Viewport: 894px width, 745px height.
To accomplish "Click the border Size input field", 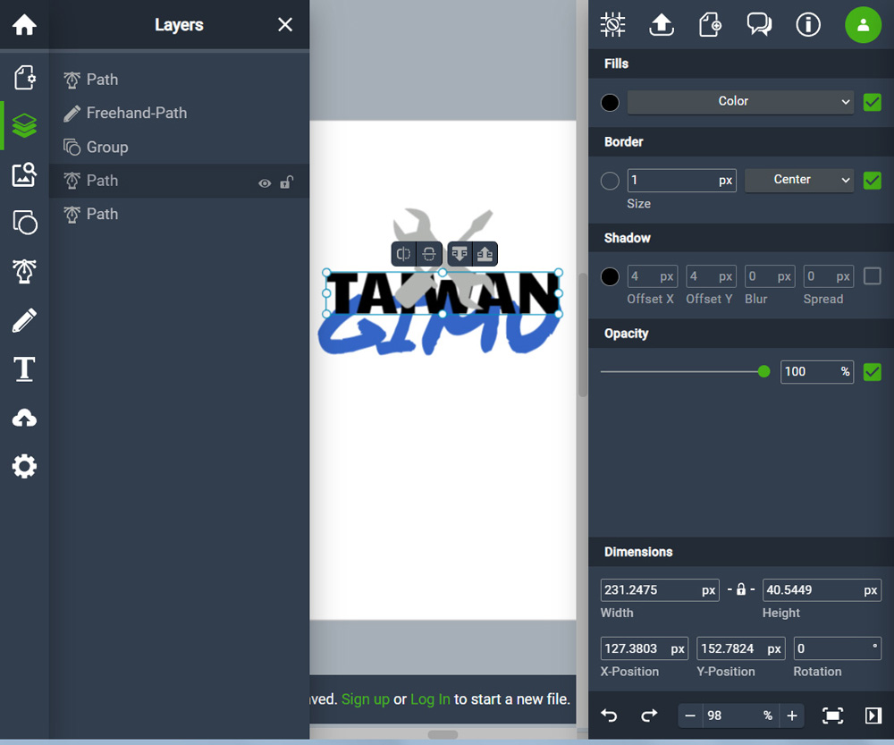I will (x=681, y=181).
